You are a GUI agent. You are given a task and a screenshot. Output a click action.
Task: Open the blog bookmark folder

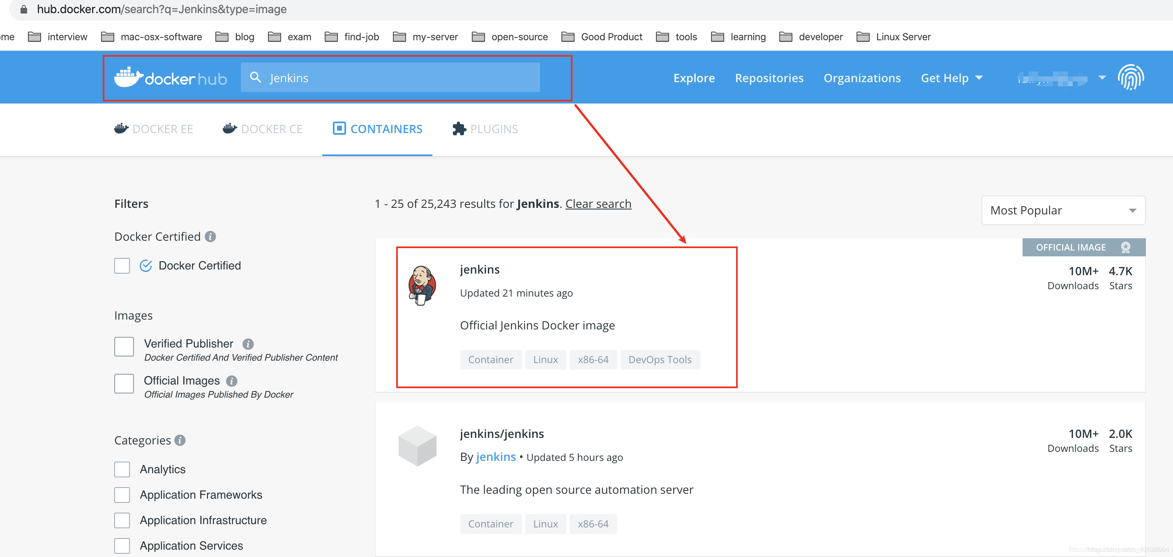click(235, 37)
